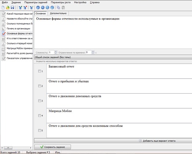
Task: Check answer option 2 Отчет о прибылях и убытках
Action: point(40,86)
